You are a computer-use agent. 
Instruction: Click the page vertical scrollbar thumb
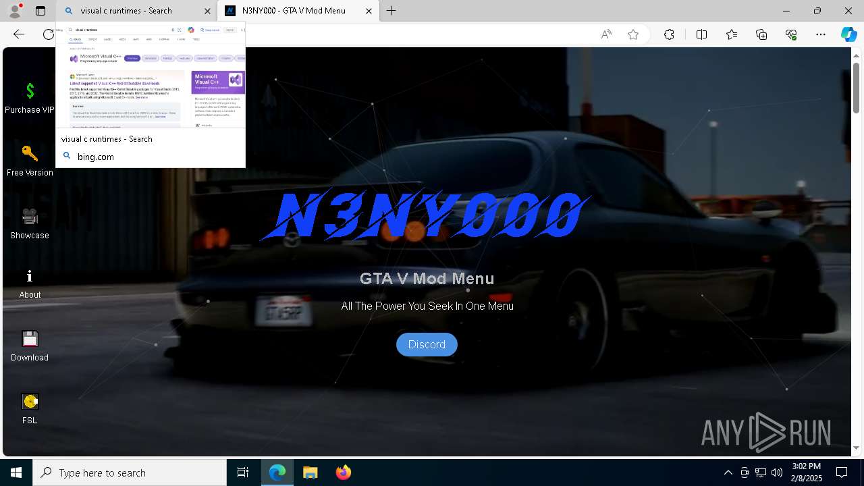pyautogui.click(x=857, y=88)
